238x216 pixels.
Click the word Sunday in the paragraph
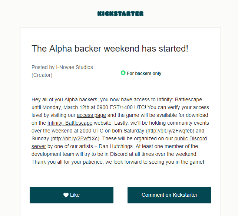pyautogui.click(x=41, y=138)
